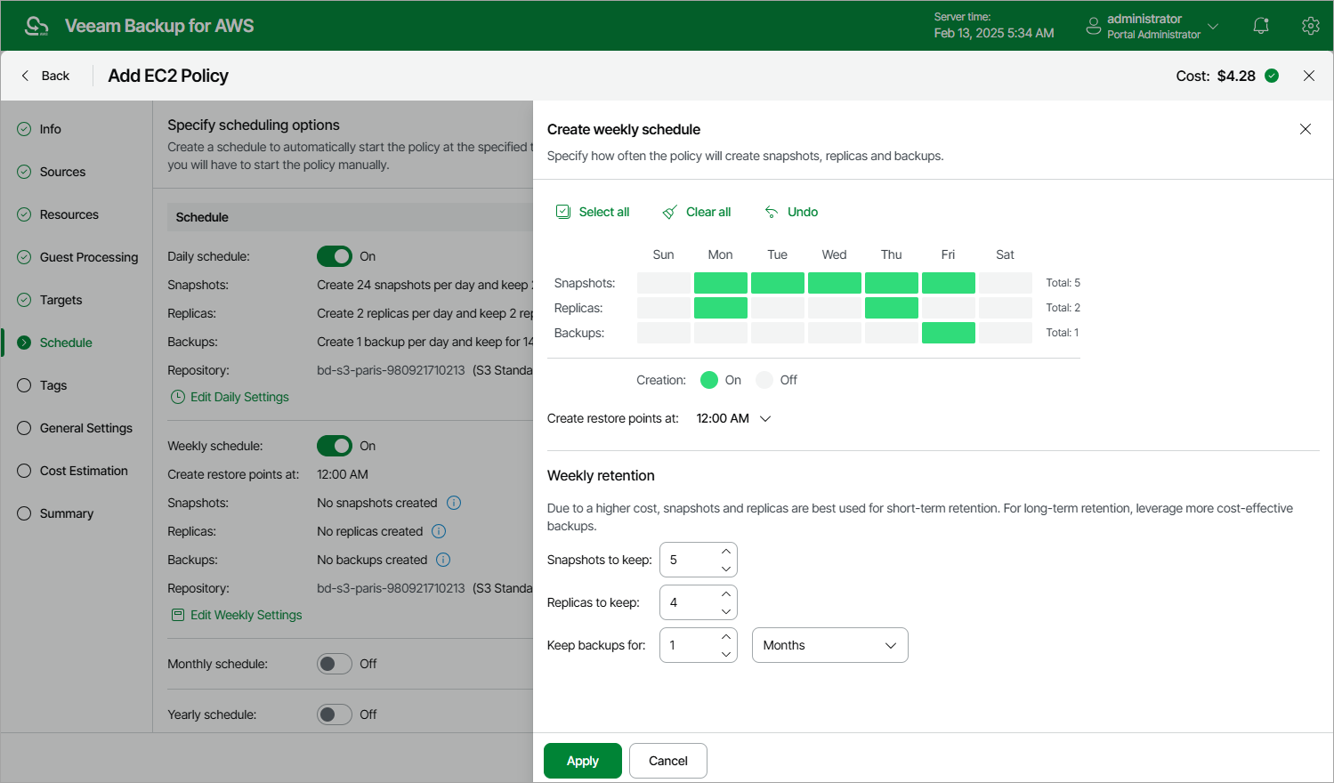This screenshot has width=1334, height=783.
Task: Click the Veeam Backup for AWS logo
Action: (x=36, y=25)
